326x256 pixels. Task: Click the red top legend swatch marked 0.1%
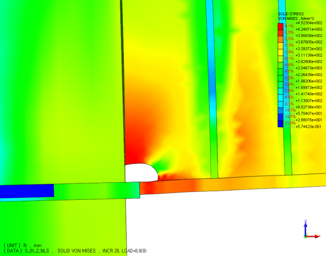(281, 26)
